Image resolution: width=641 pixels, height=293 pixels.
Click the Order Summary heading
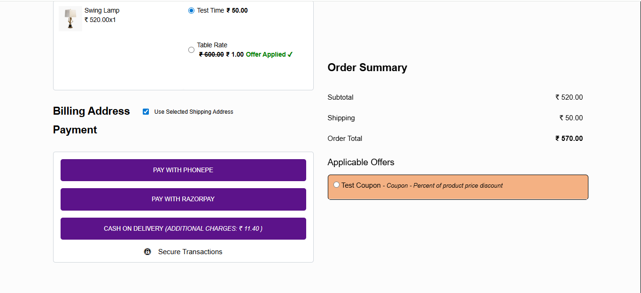click(x=367, y=67)
